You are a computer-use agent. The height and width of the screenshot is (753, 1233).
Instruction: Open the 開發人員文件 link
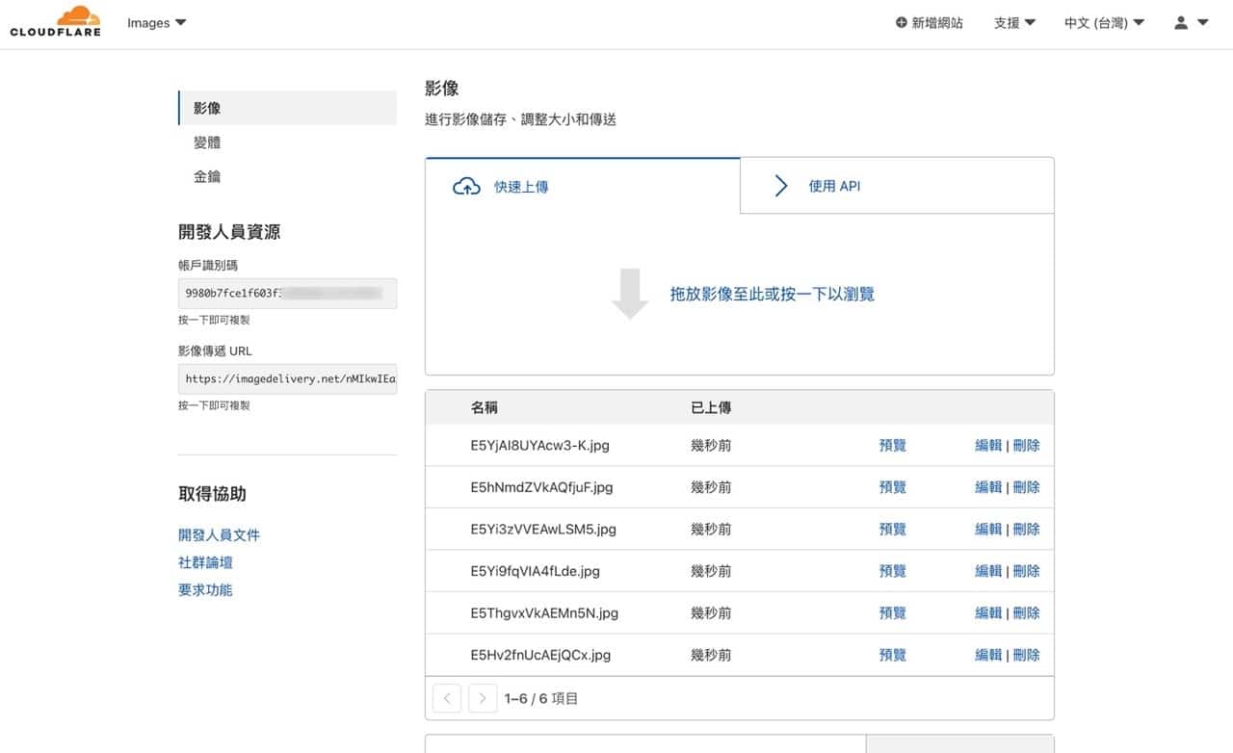click(x=219, y=535)
